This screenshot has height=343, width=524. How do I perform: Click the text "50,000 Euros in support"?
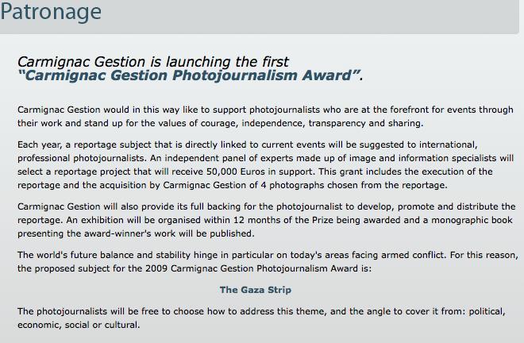click(260, 171)
